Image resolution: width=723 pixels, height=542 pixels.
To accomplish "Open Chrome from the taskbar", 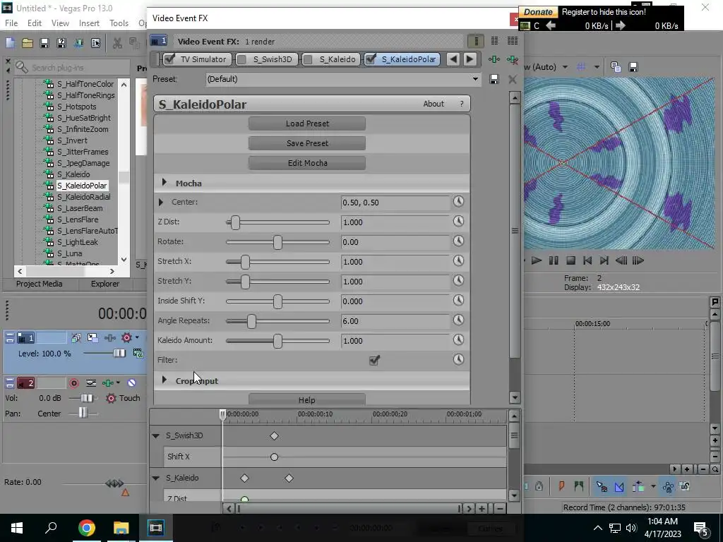I will pos(86,528).
